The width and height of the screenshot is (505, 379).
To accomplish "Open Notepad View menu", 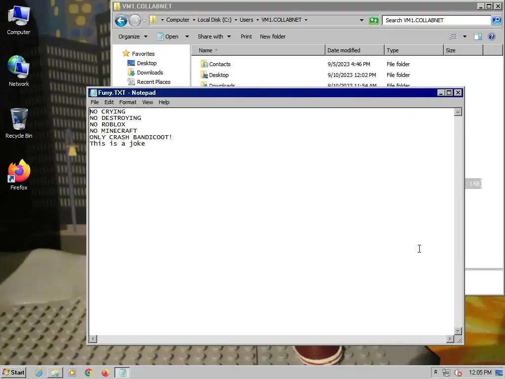I will tap(147, 102).
